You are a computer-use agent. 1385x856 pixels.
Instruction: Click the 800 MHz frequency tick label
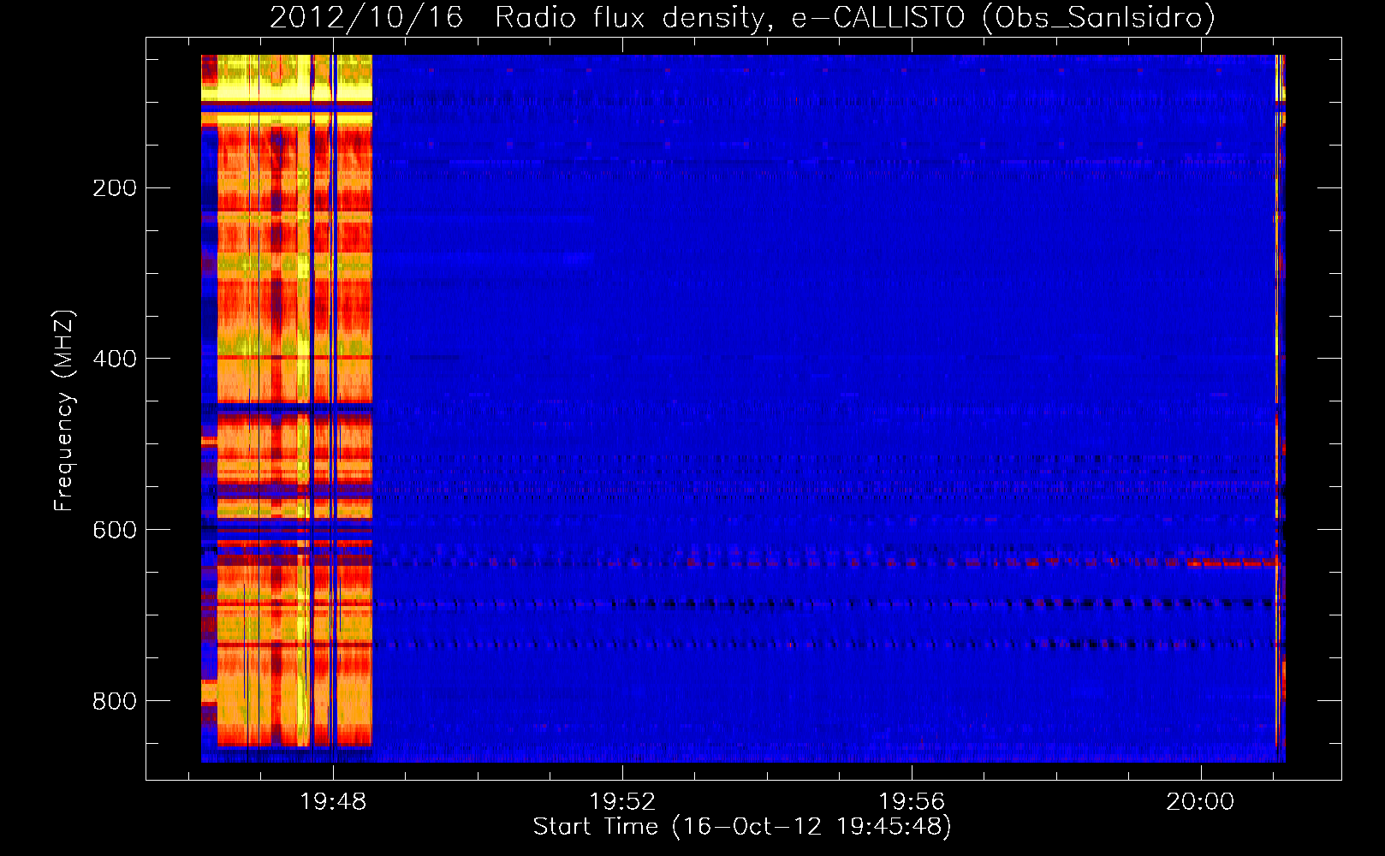click(115, 701)
